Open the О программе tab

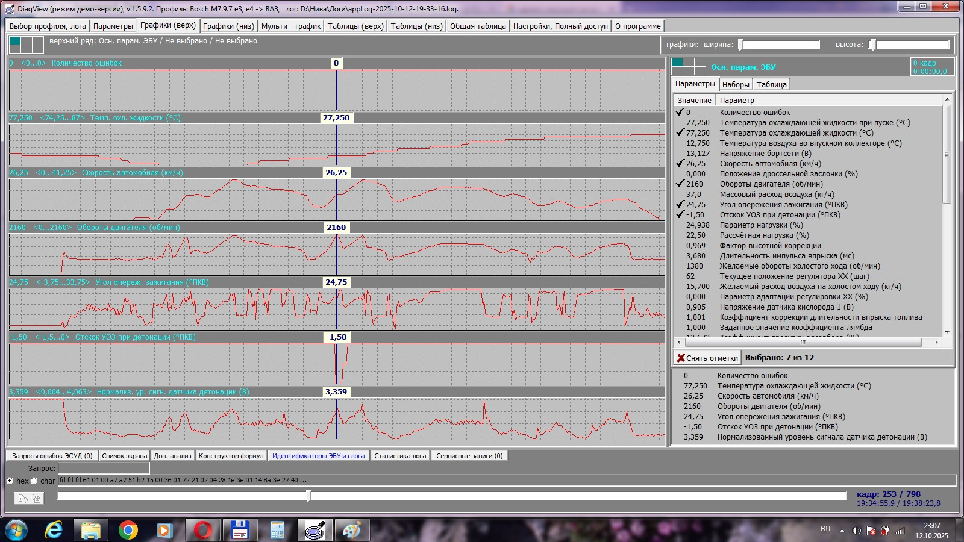[638, 26]
